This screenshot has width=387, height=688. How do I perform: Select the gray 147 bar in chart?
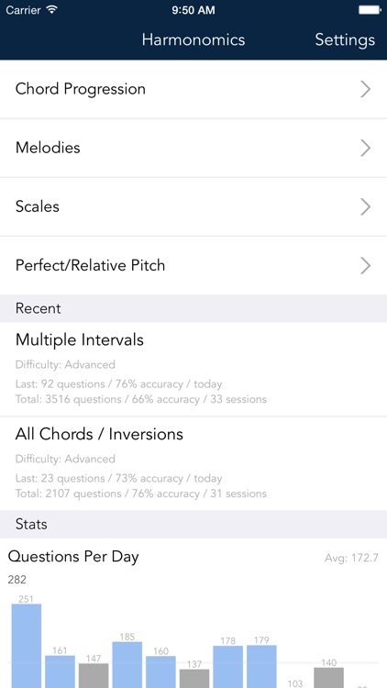point(94,675)
